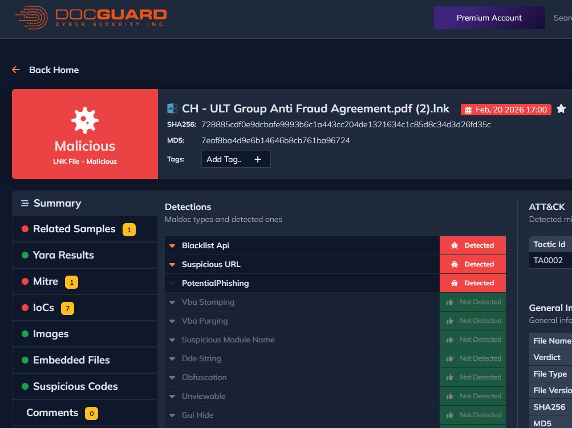Viewport: 572px width, 428px height.
Task: Click the calendar icon in date badge
Action: click(468, 110)
